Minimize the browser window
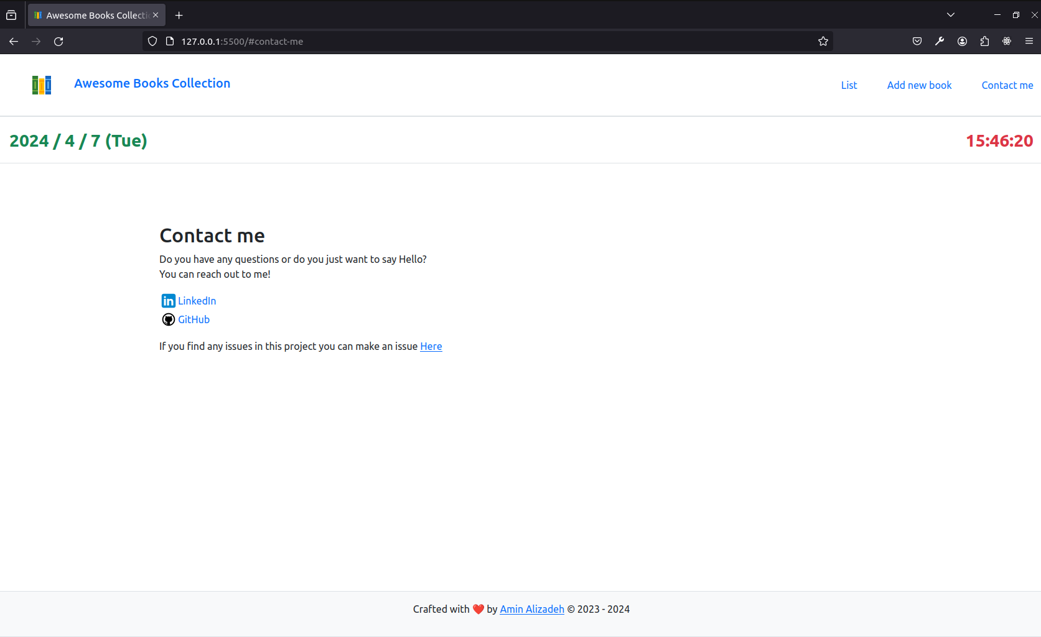The height and width of the screenshot is (637, 1041). coord(997,15)
